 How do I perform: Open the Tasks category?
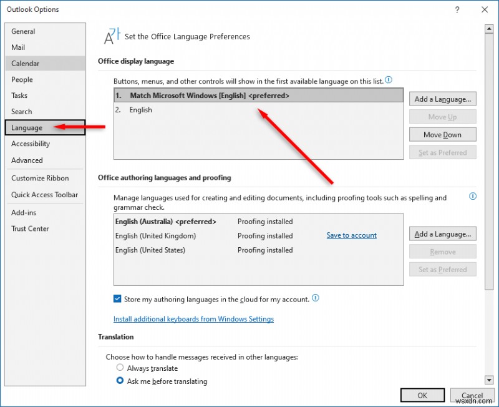click(45, 96)
